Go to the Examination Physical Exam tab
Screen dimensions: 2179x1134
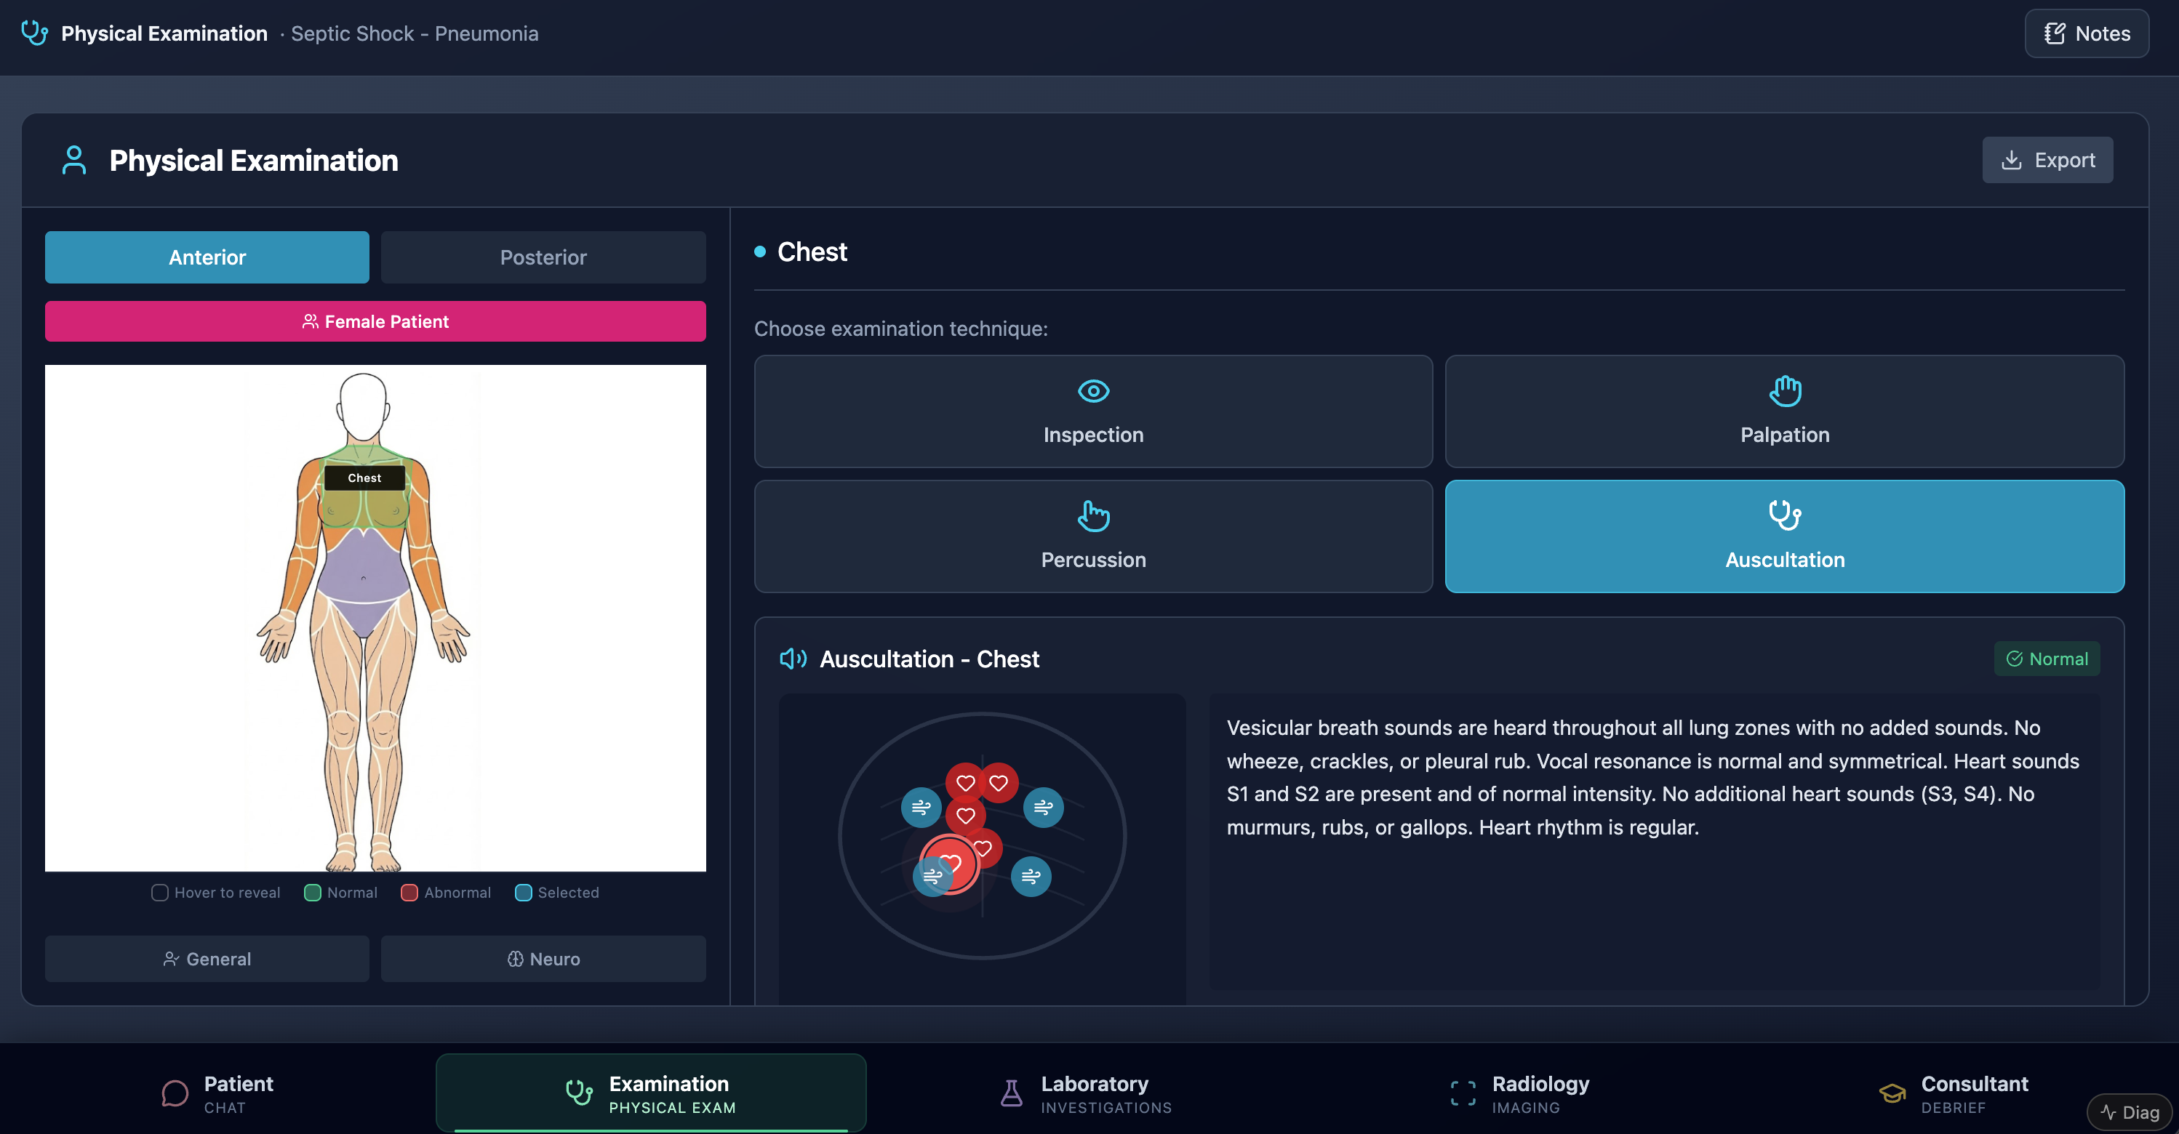(x=650, y=1093)
